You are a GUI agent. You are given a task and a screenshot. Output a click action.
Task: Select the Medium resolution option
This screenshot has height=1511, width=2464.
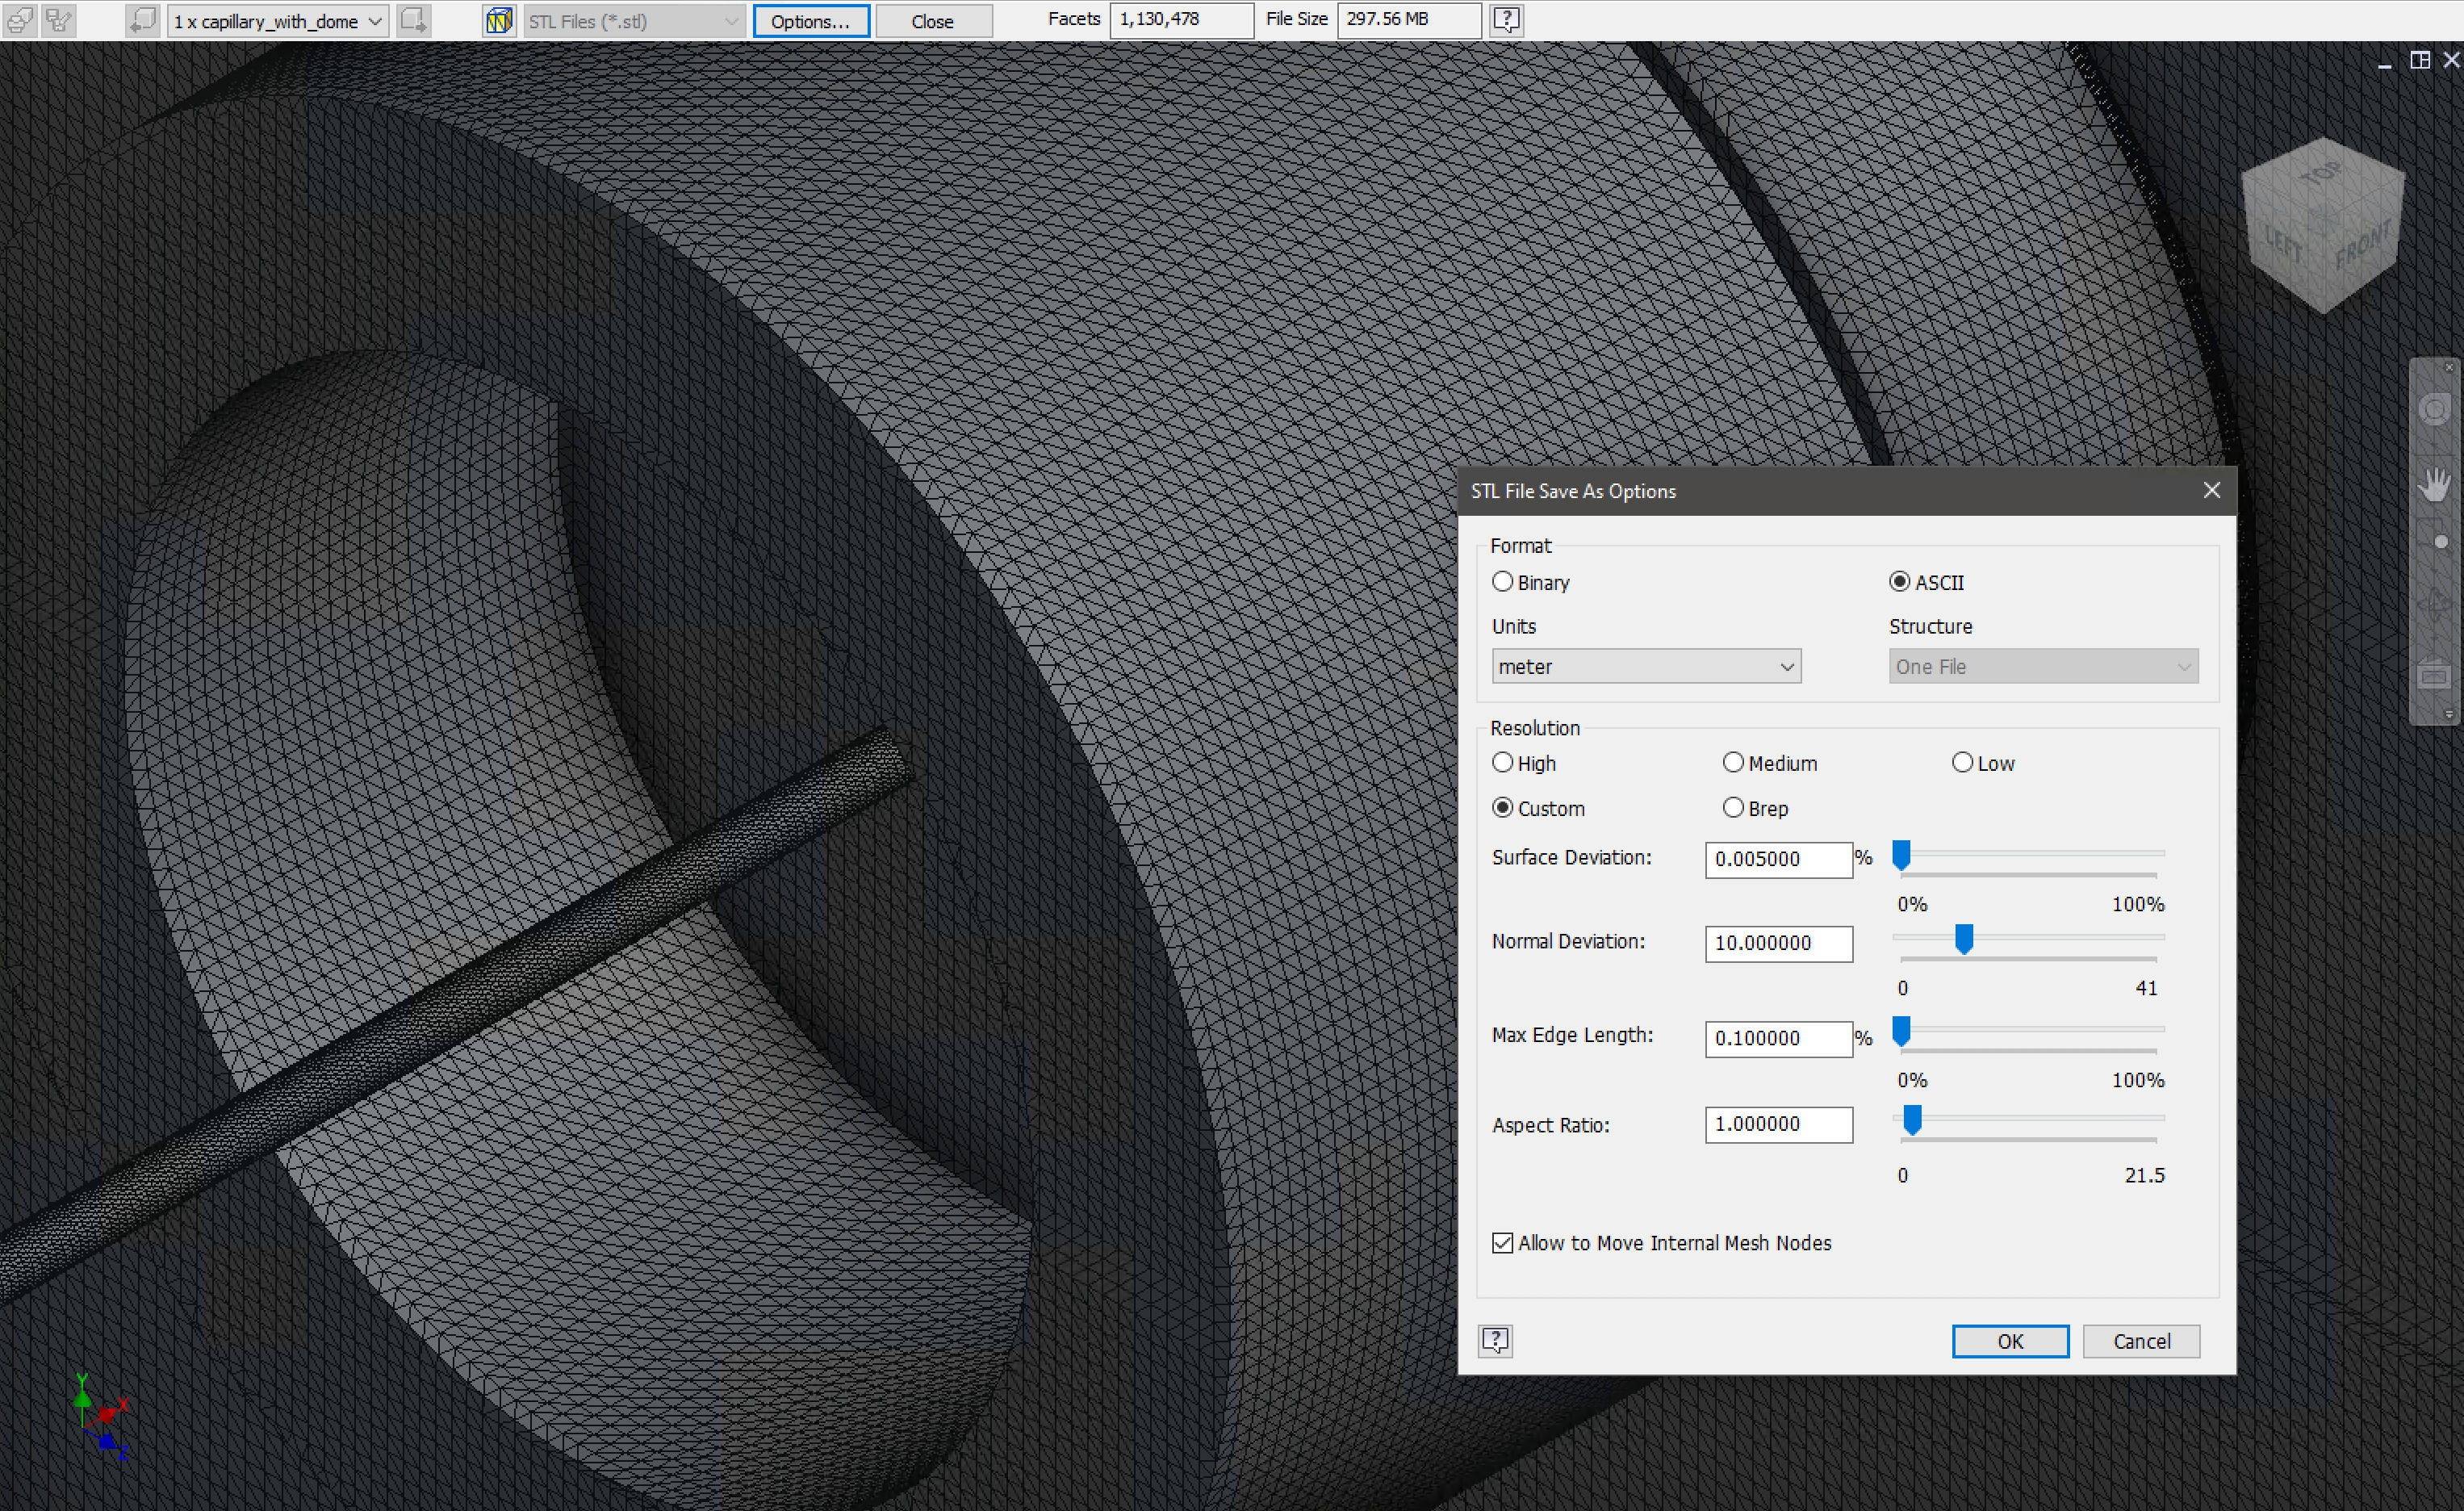coord(1733,762)
